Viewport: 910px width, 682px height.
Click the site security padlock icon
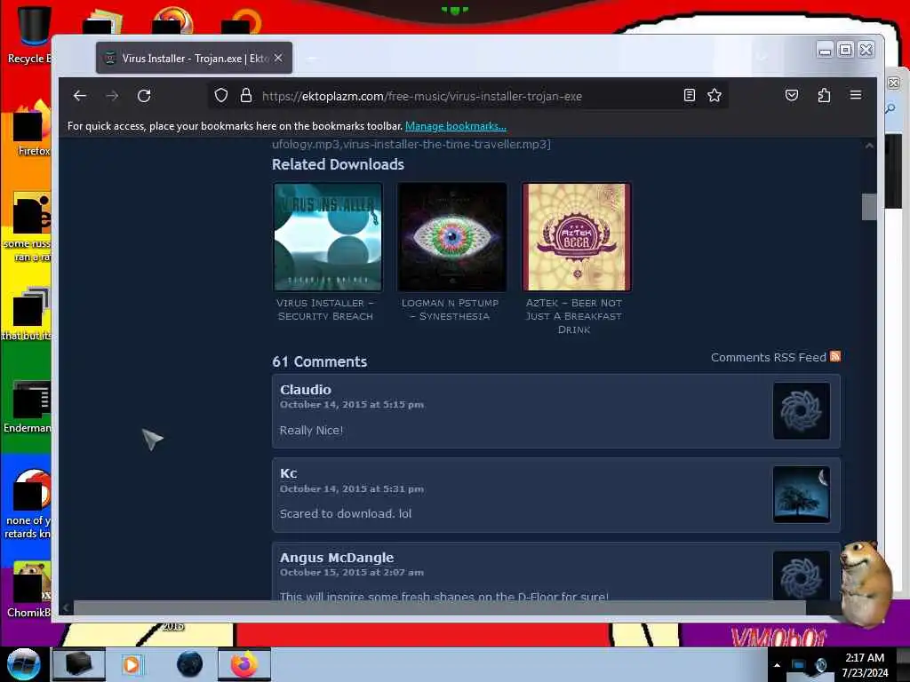point(246,95)
